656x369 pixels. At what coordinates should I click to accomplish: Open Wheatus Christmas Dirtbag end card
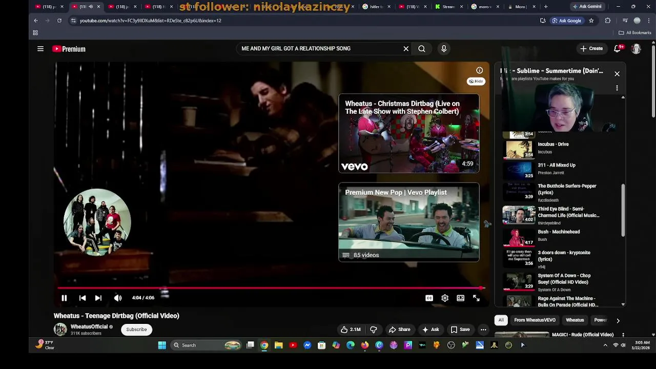409,133
